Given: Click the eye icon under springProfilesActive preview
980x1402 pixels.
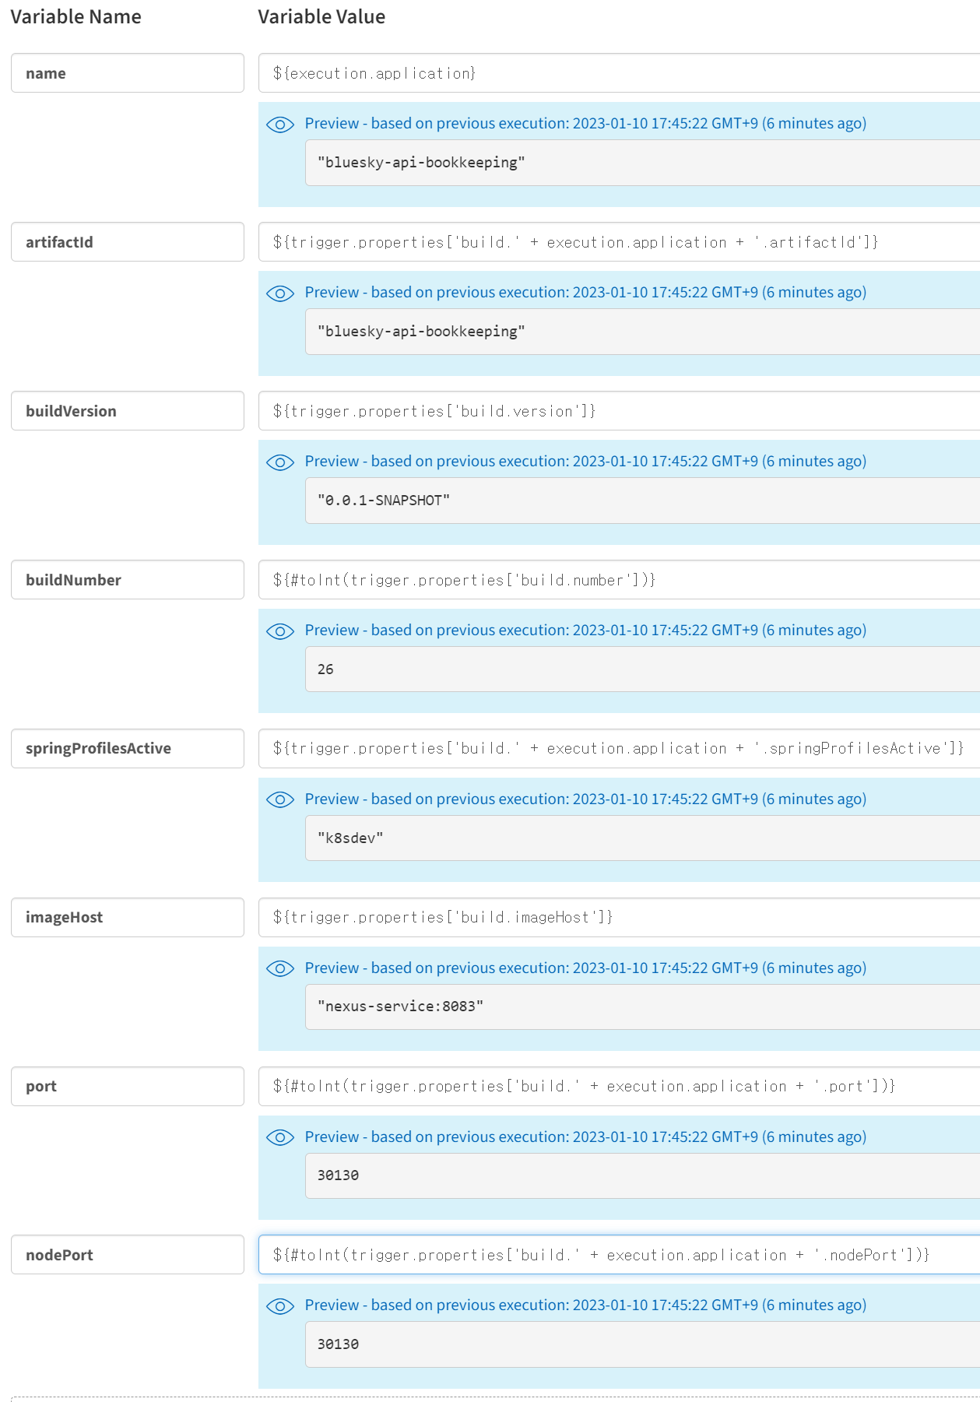Looking at the screenshot, I should [279, 799].
